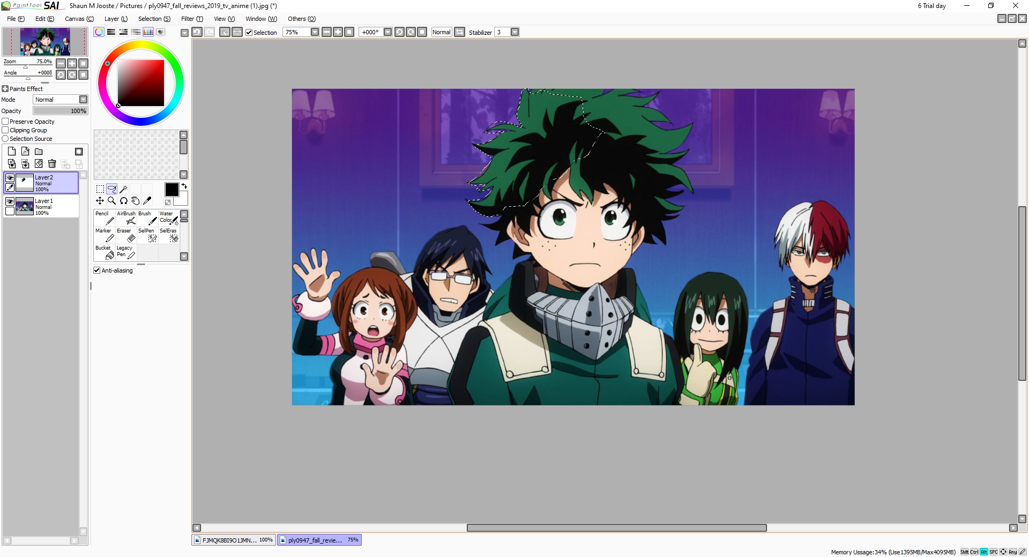Image resolution: width=1029 pixels, height=557 pixels.
Task: Click the invert selection icon in toolbar
Action: point(237,32)
